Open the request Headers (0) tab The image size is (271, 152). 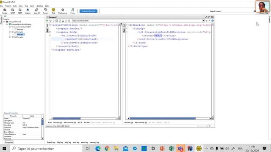(58, 122)
